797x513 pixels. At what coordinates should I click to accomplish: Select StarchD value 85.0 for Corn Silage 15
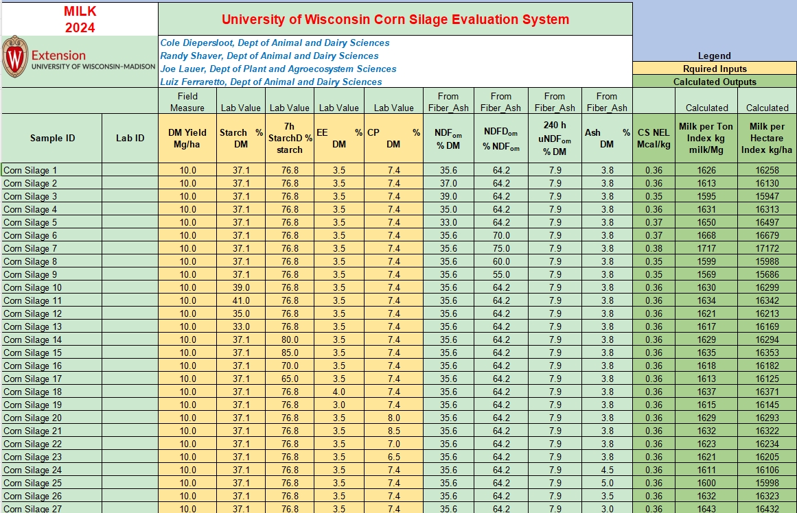(x=290, y=353)
